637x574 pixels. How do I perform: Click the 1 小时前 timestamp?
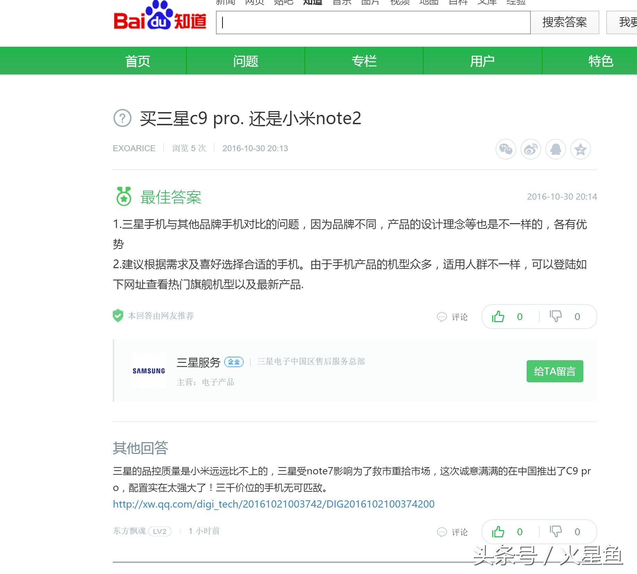pyautogui.click(x=204, y=531)
